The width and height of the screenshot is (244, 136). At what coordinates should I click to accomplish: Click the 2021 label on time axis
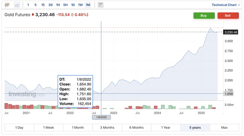tap(26, 113)
